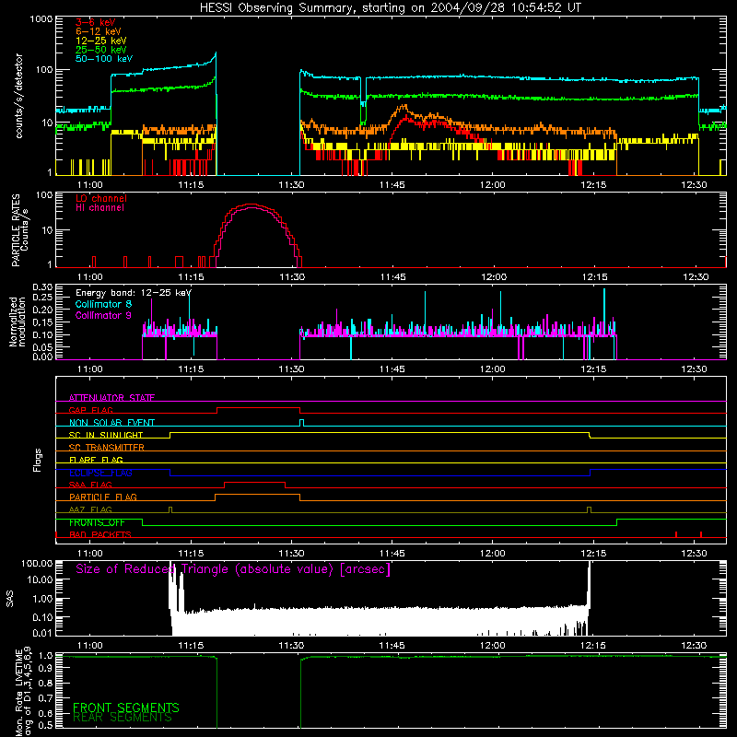Click the raised segment of the GAP_FLAG line
Viewport: 737px width, 737px height.
point(259,408)
